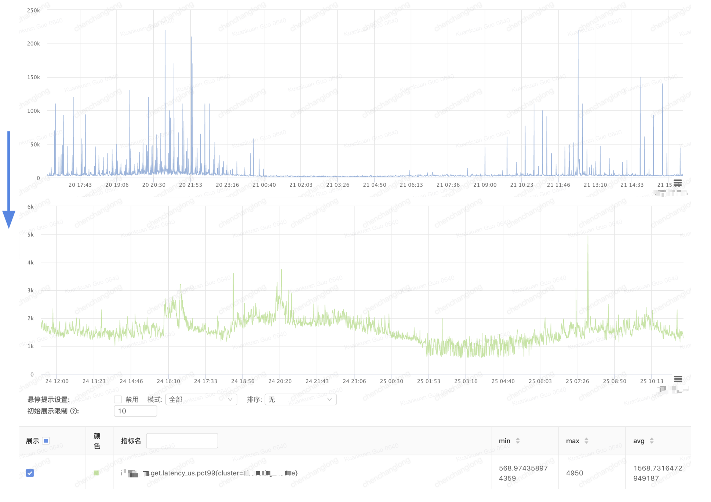Screen dimensions: 711x502
Task: Enable the 禁用 hover tooltip checkbox
Action: point(118,399)
